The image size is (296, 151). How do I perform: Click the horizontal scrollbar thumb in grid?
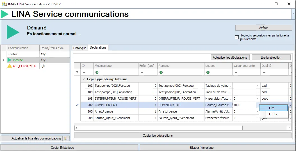point(161,128)
